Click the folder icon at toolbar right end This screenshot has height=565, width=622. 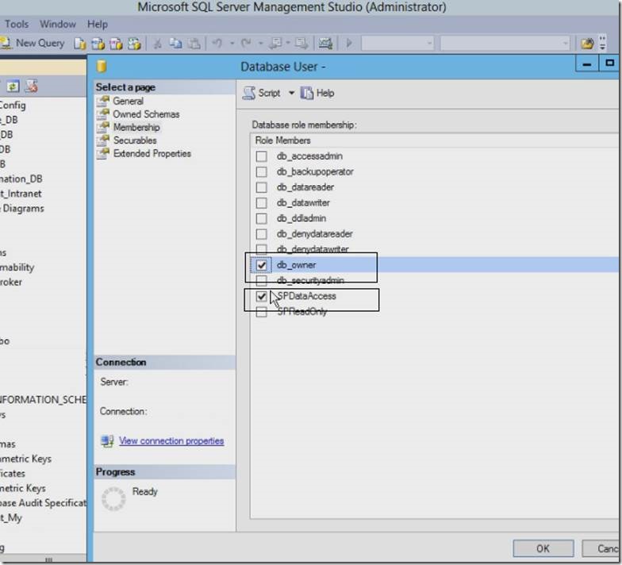click(587, 43)
